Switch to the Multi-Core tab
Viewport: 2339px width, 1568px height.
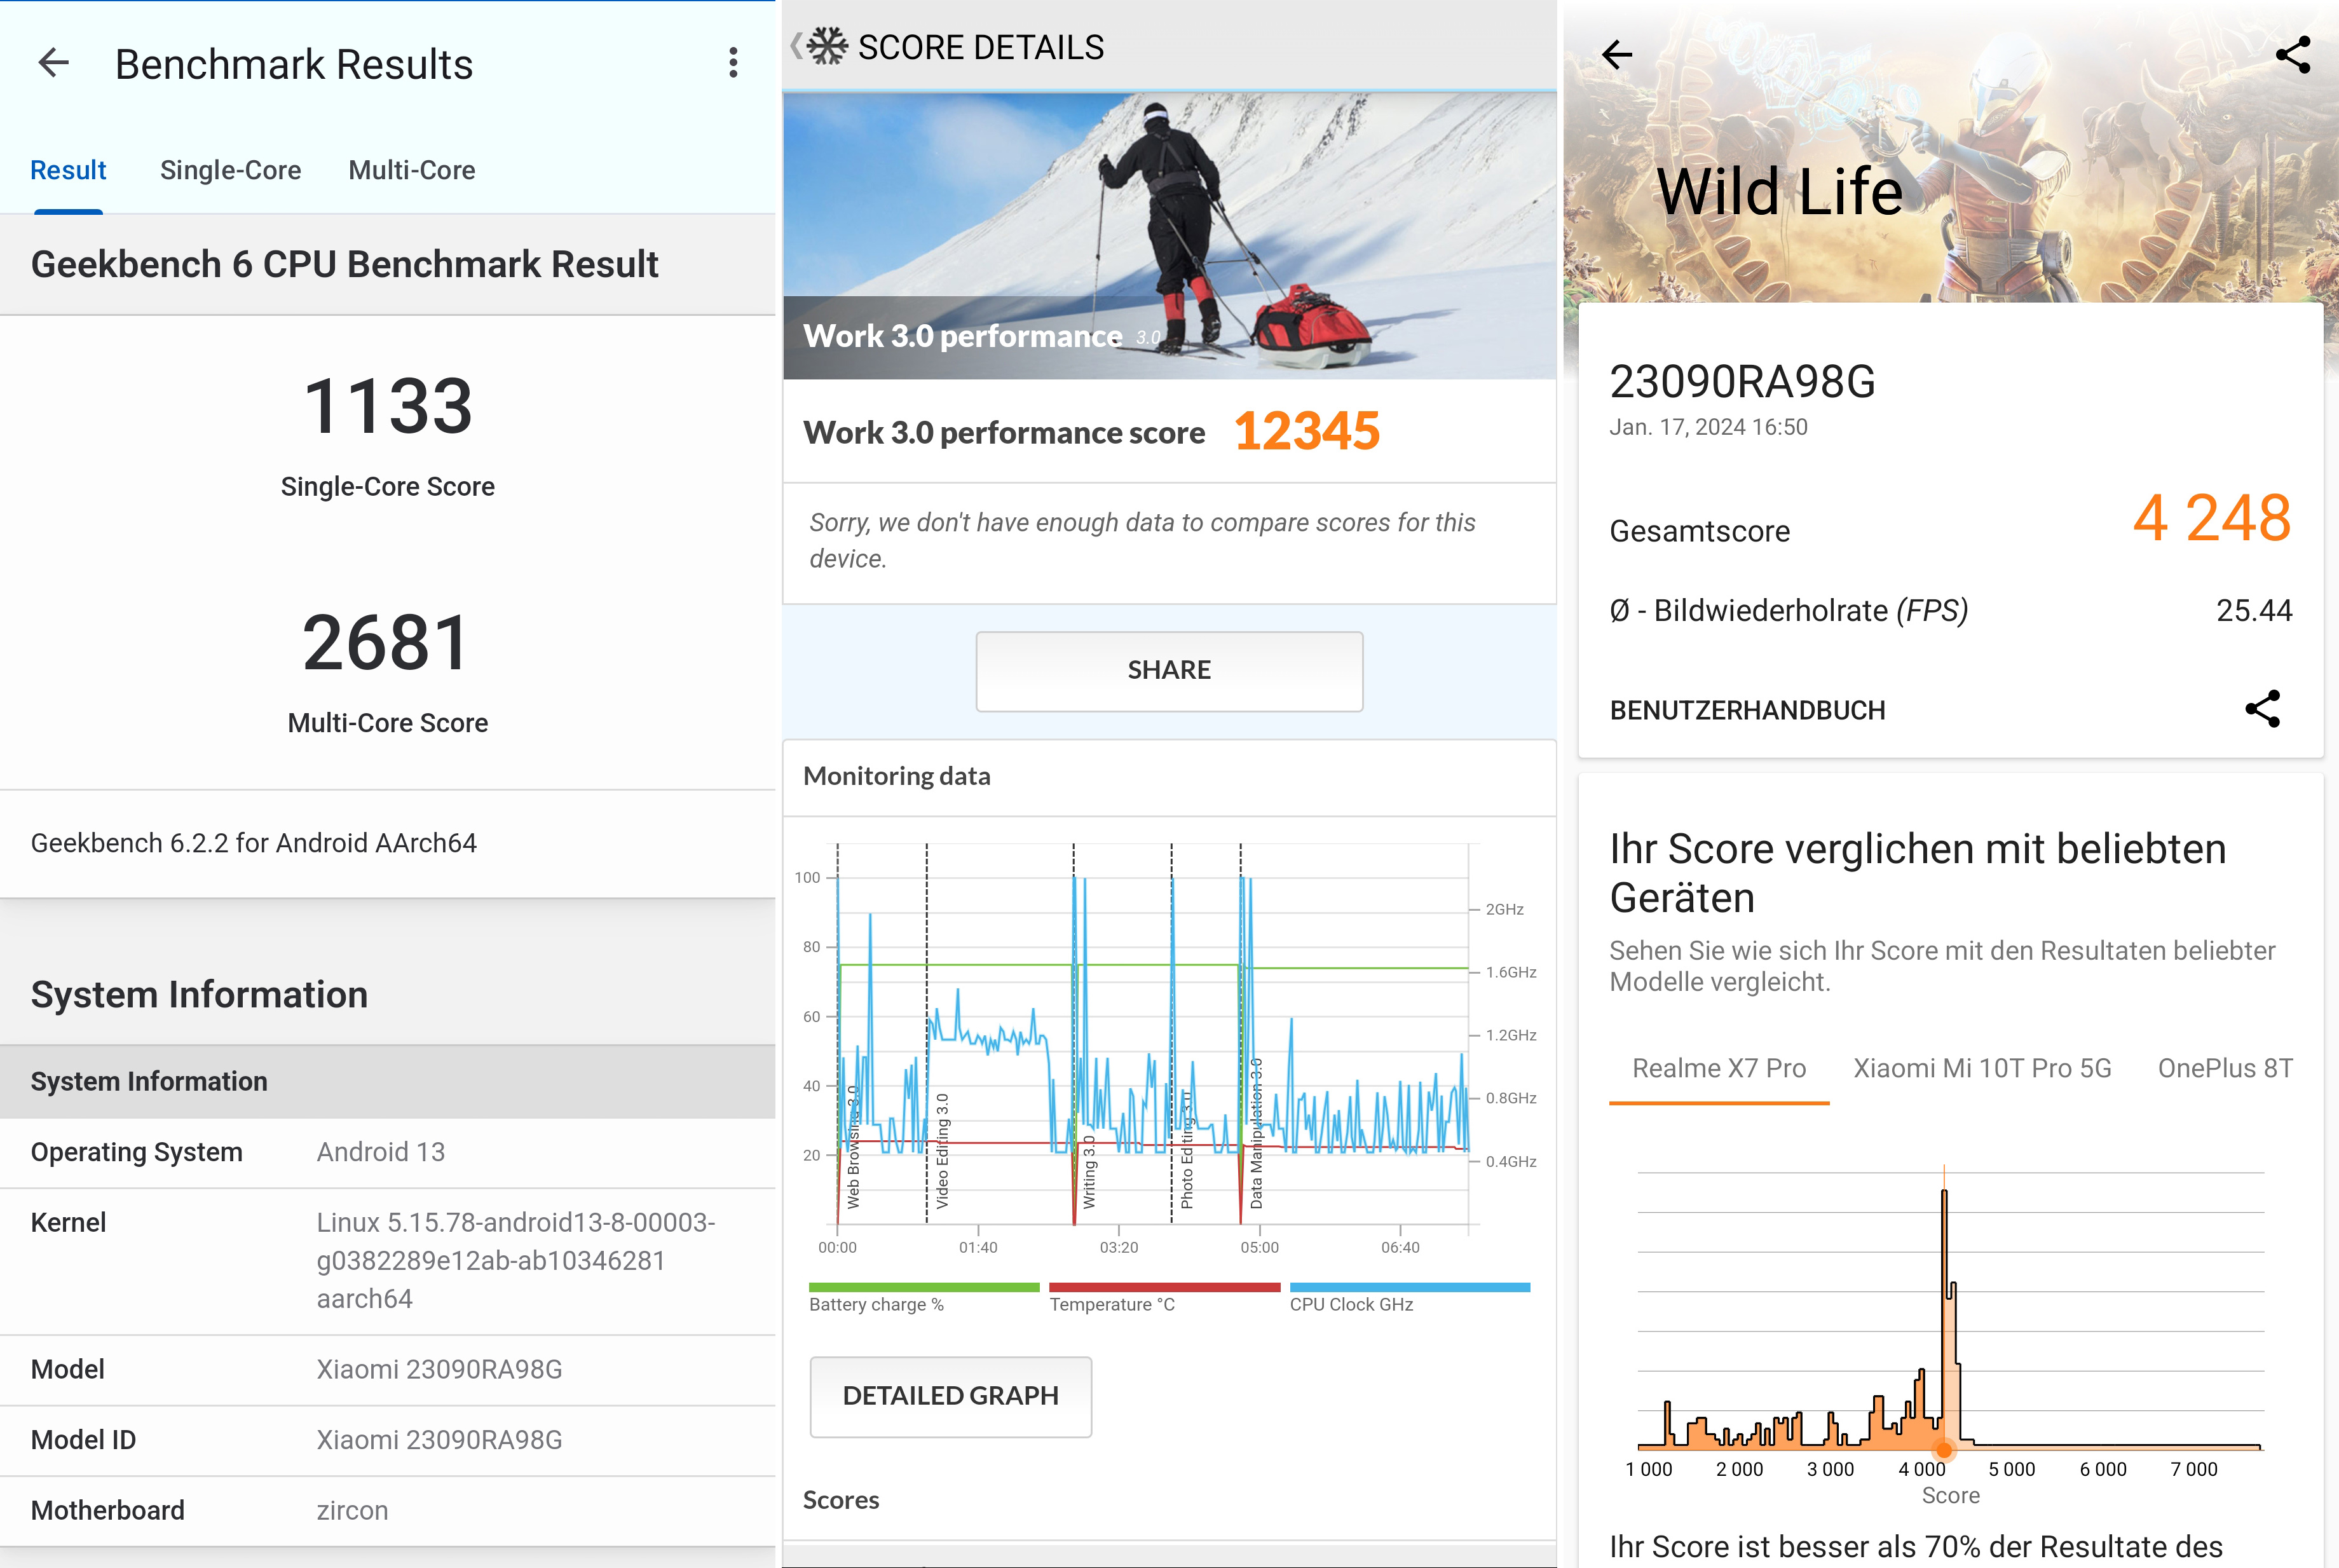pyautogui.click(x=411, y=170)
